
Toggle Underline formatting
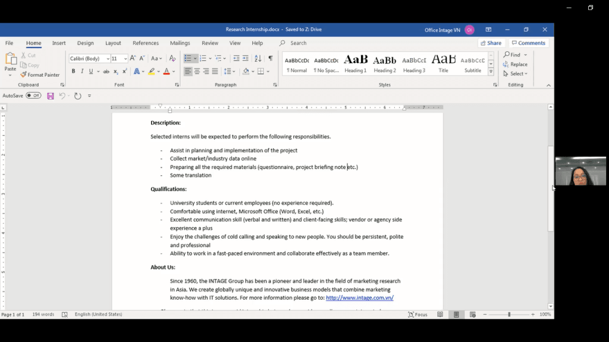[91, 71]
